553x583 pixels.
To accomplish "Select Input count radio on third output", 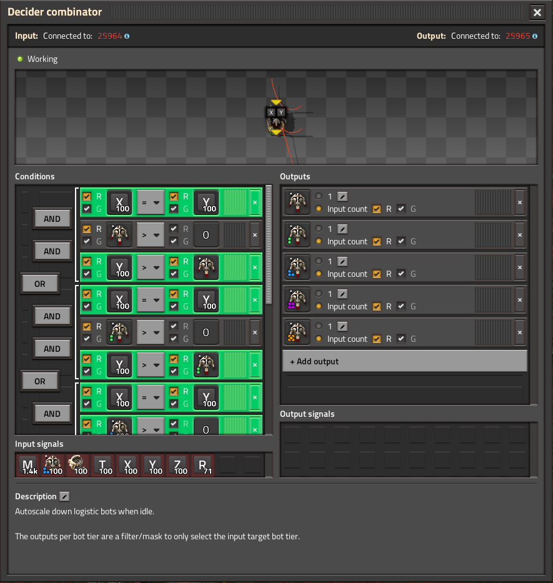I will tap(319, 274).
